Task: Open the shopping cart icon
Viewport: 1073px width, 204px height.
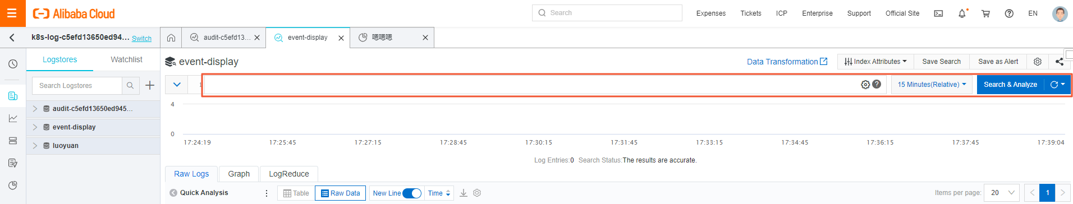Action: coord(985,13)
